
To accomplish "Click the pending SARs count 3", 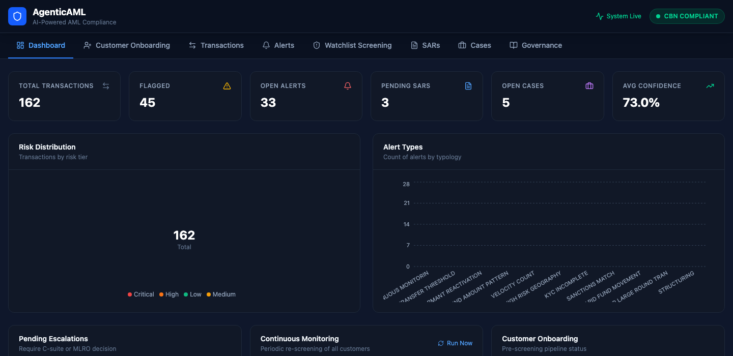I will pyautogui.click(x=385, y=103).
